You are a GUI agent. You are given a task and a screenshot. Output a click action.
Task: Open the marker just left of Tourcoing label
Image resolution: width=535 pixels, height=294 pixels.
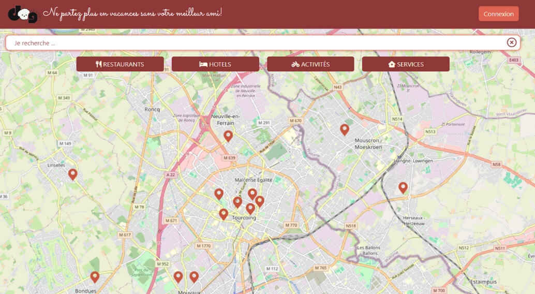coord(224,213)
